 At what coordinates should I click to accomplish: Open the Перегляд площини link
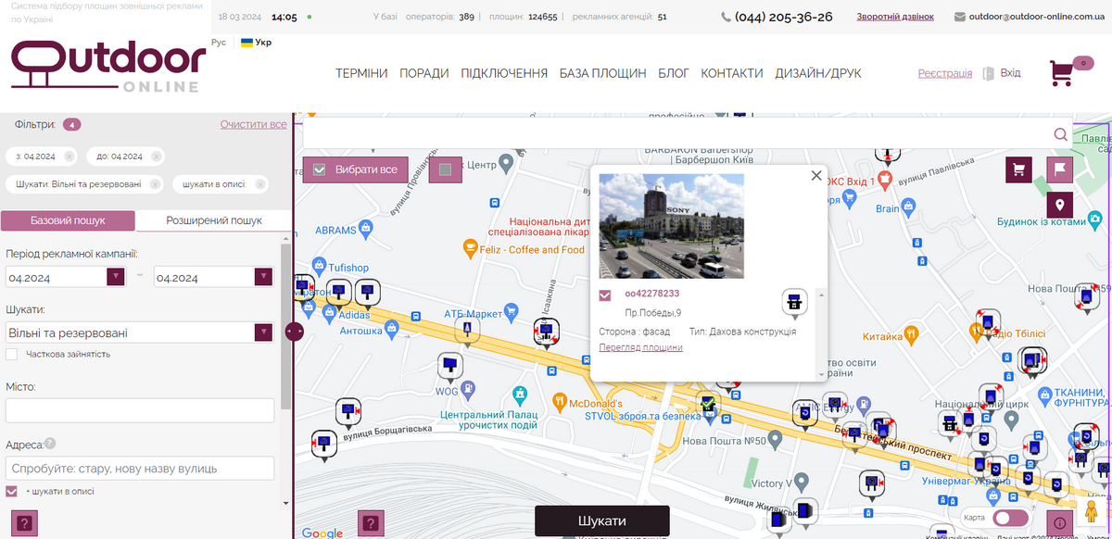(x=640, y=347)
